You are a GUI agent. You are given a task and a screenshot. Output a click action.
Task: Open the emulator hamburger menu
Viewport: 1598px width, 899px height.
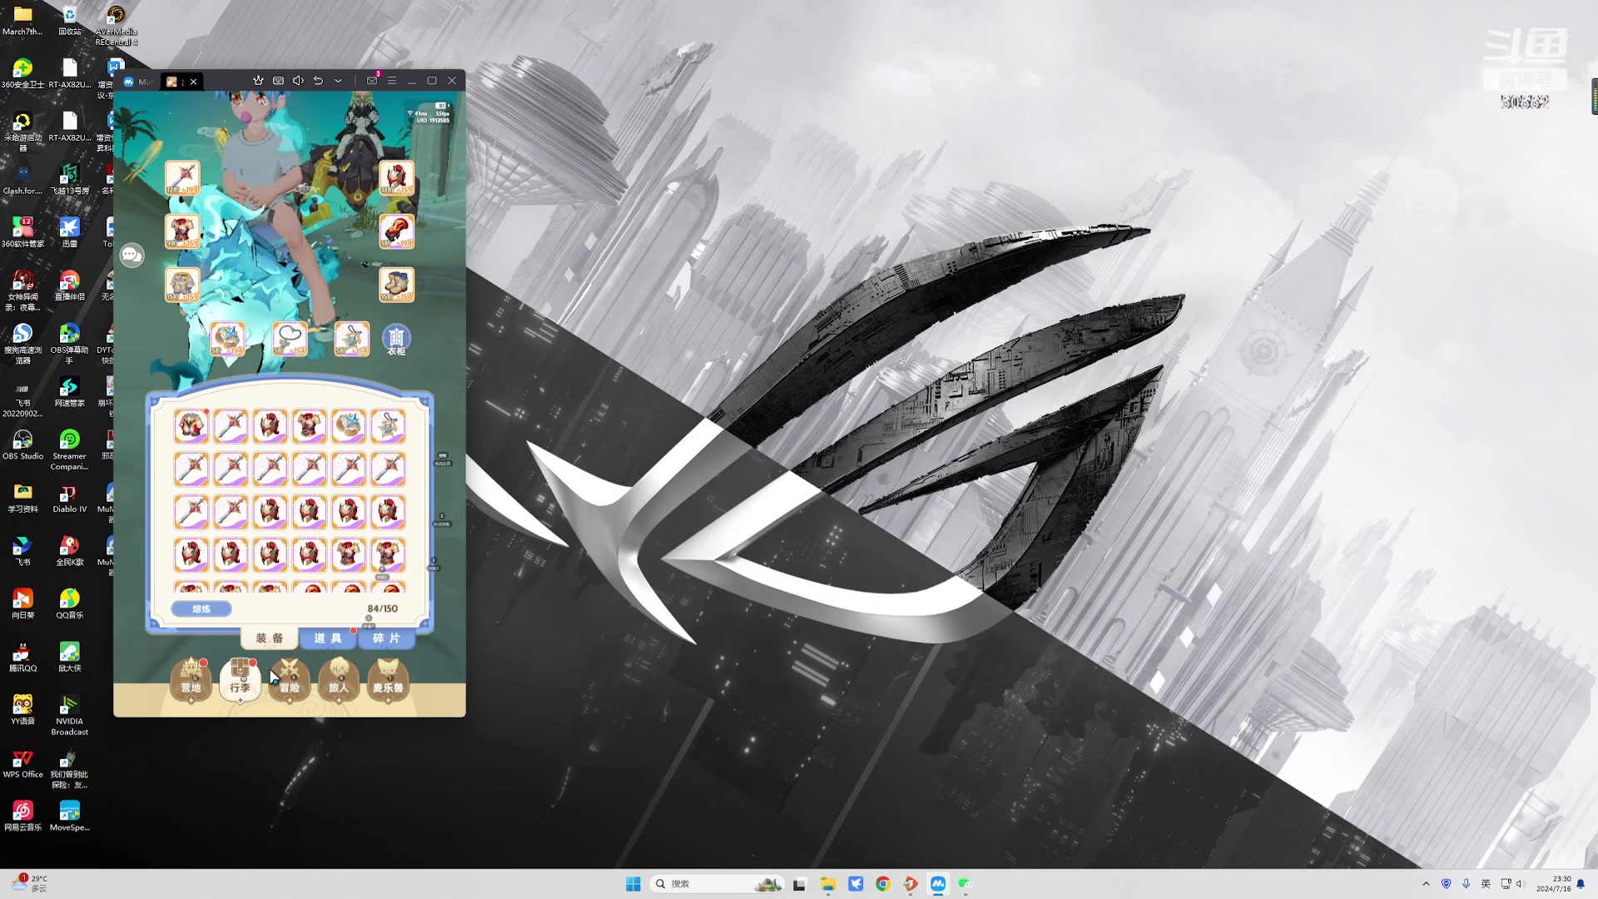tap(392, 81)
